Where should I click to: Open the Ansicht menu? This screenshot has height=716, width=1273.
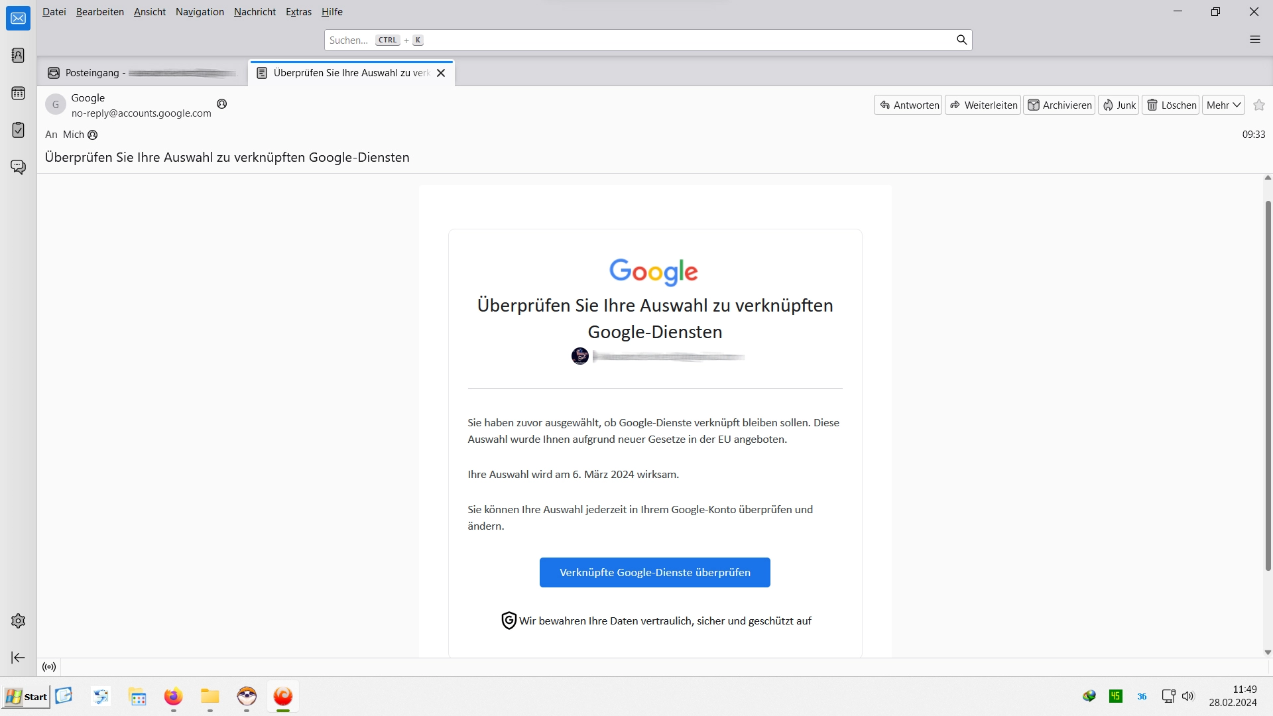[x=150, y=12]
